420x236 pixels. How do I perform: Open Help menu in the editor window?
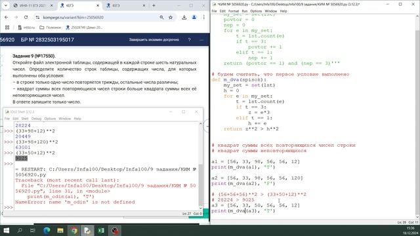click(283, 11)
